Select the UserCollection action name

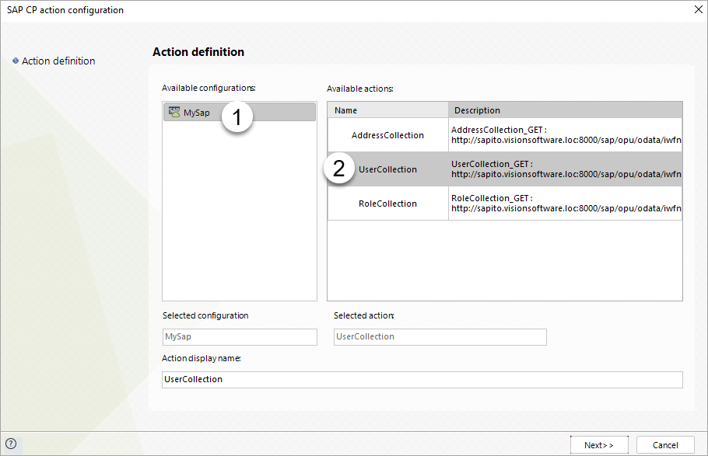[387, 169]
